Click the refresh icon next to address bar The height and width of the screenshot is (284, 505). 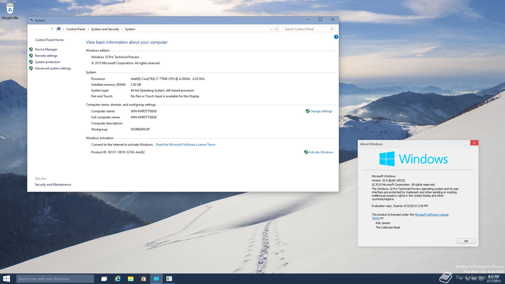coord(277,29)
